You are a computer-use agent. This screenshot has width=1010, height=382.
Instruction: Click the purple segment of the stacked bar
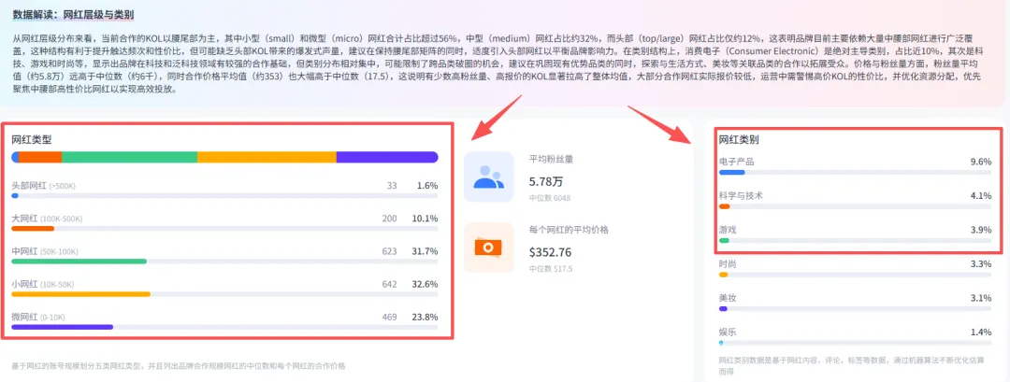click(387, 157)
